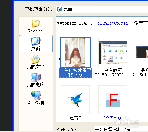Open the 查找范围 桌面 location combo box

(102, 9)
